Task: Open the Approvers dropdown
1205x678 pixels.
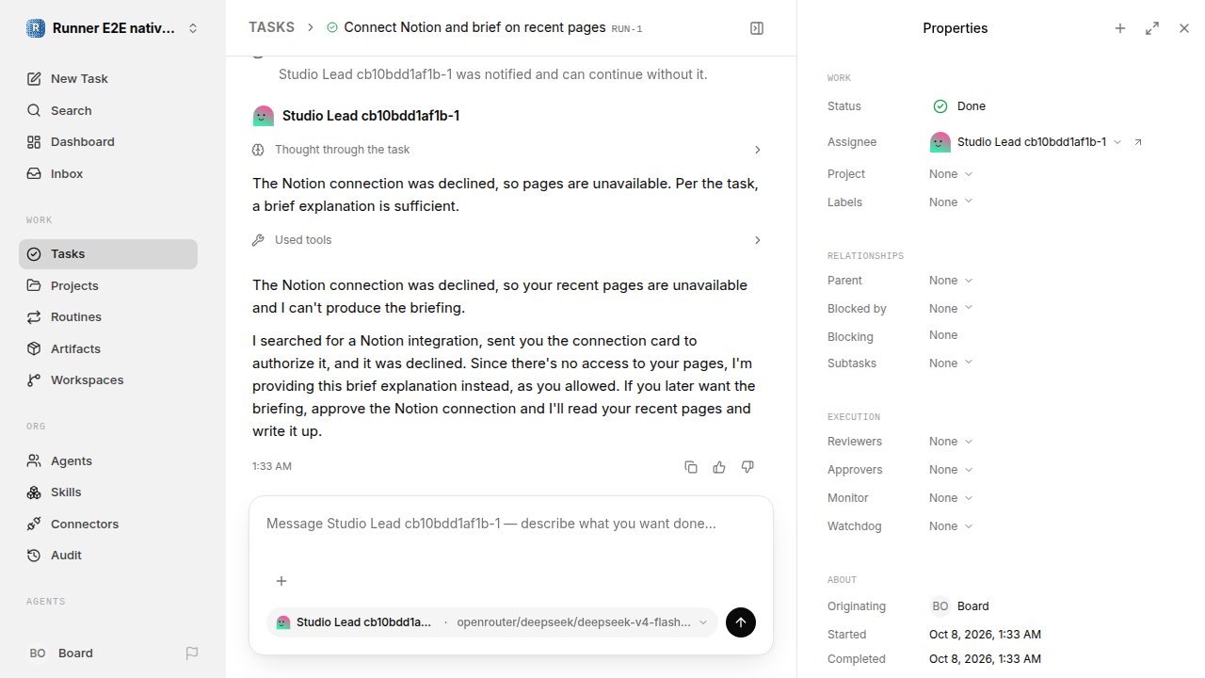Action: pos(951,470)
